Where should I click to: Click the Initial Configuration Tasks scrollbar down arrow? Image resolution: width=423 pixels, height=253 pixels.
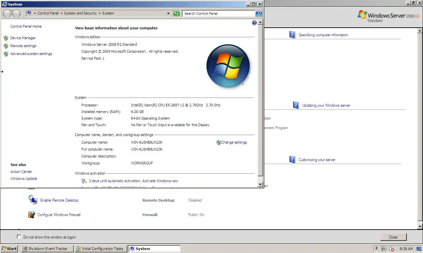click(420, 227)
